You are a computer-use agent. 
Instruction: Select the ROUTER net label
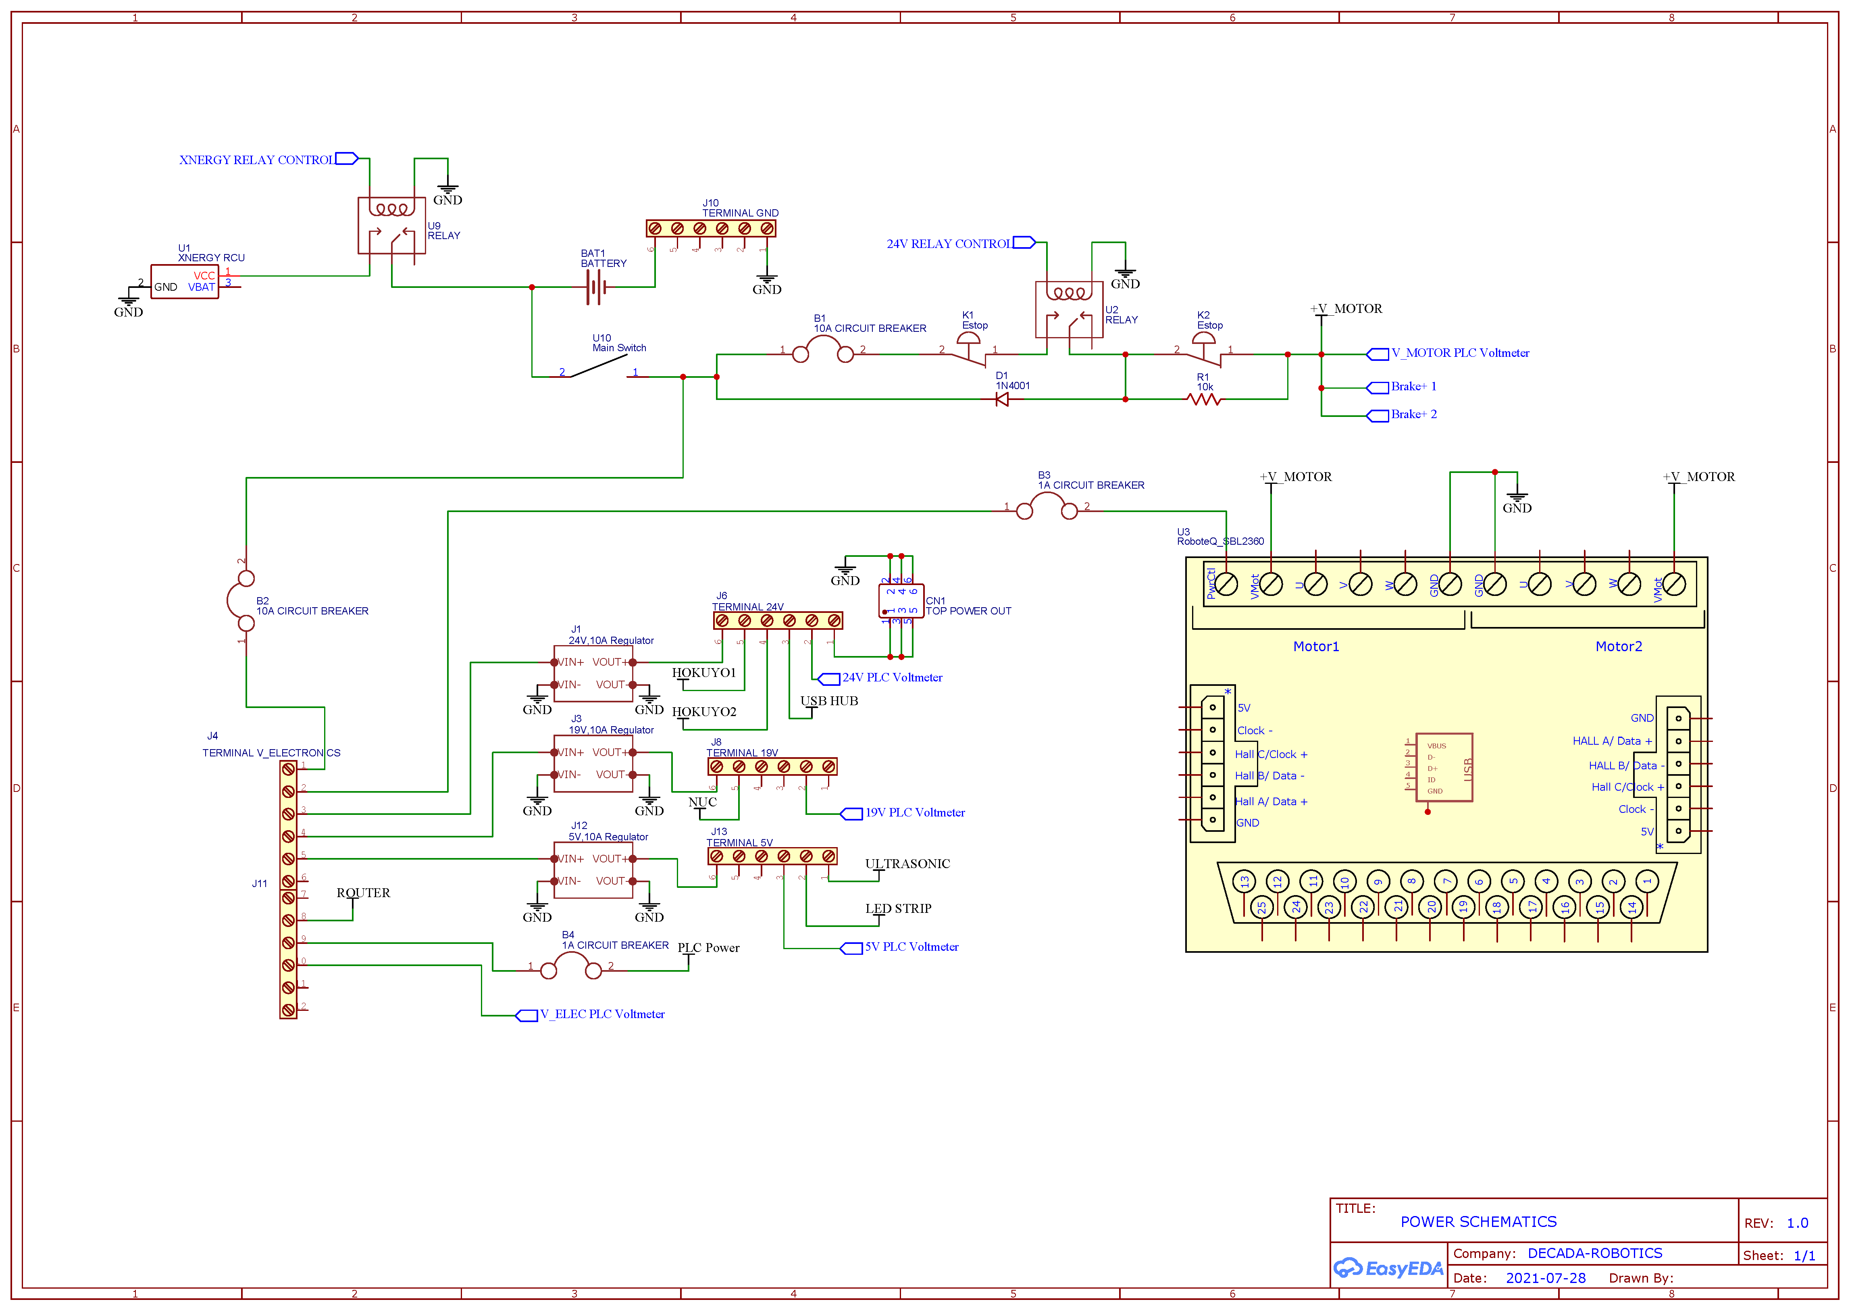(363, 893)
